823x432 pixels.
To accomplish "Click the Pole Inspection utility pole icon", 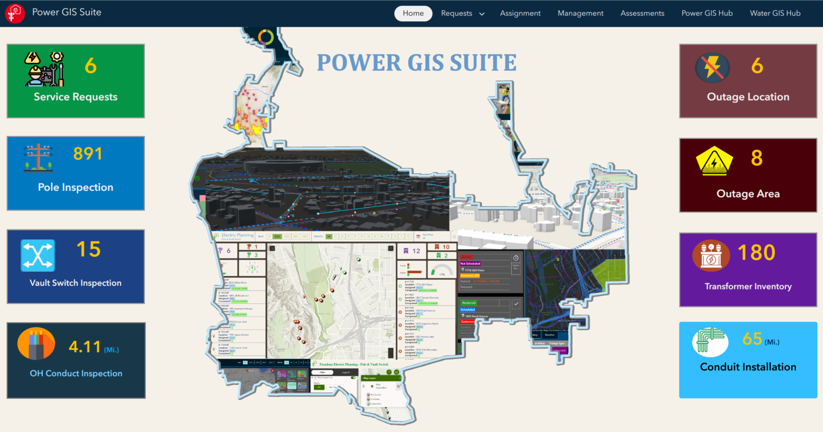I will [x=38, y=158].
